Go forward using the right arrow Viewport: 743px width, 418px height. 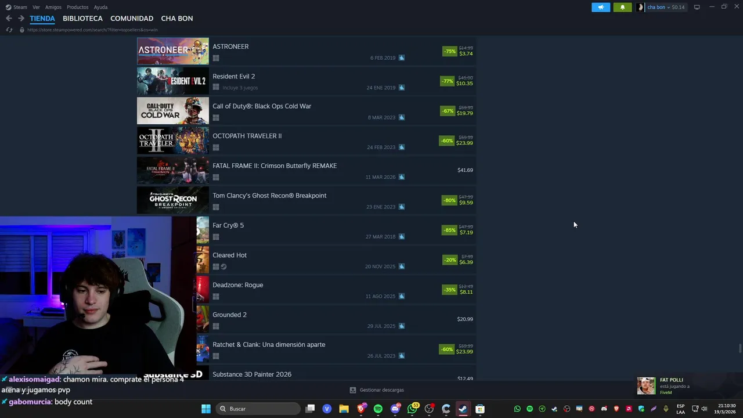[x=21, y=19]
